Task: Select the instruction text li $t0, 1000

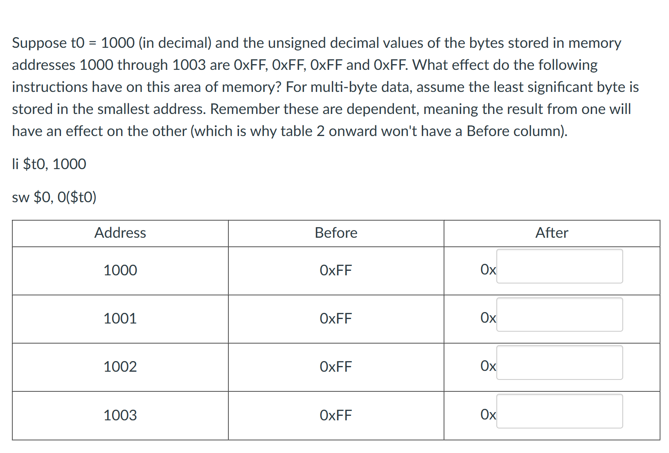Action: (x=48, y=164)
